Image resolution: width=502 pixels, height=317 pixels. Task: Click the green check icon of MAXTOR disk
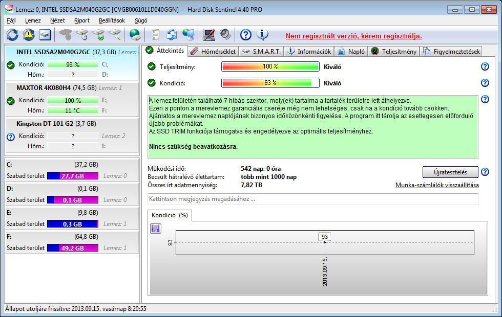11,101
